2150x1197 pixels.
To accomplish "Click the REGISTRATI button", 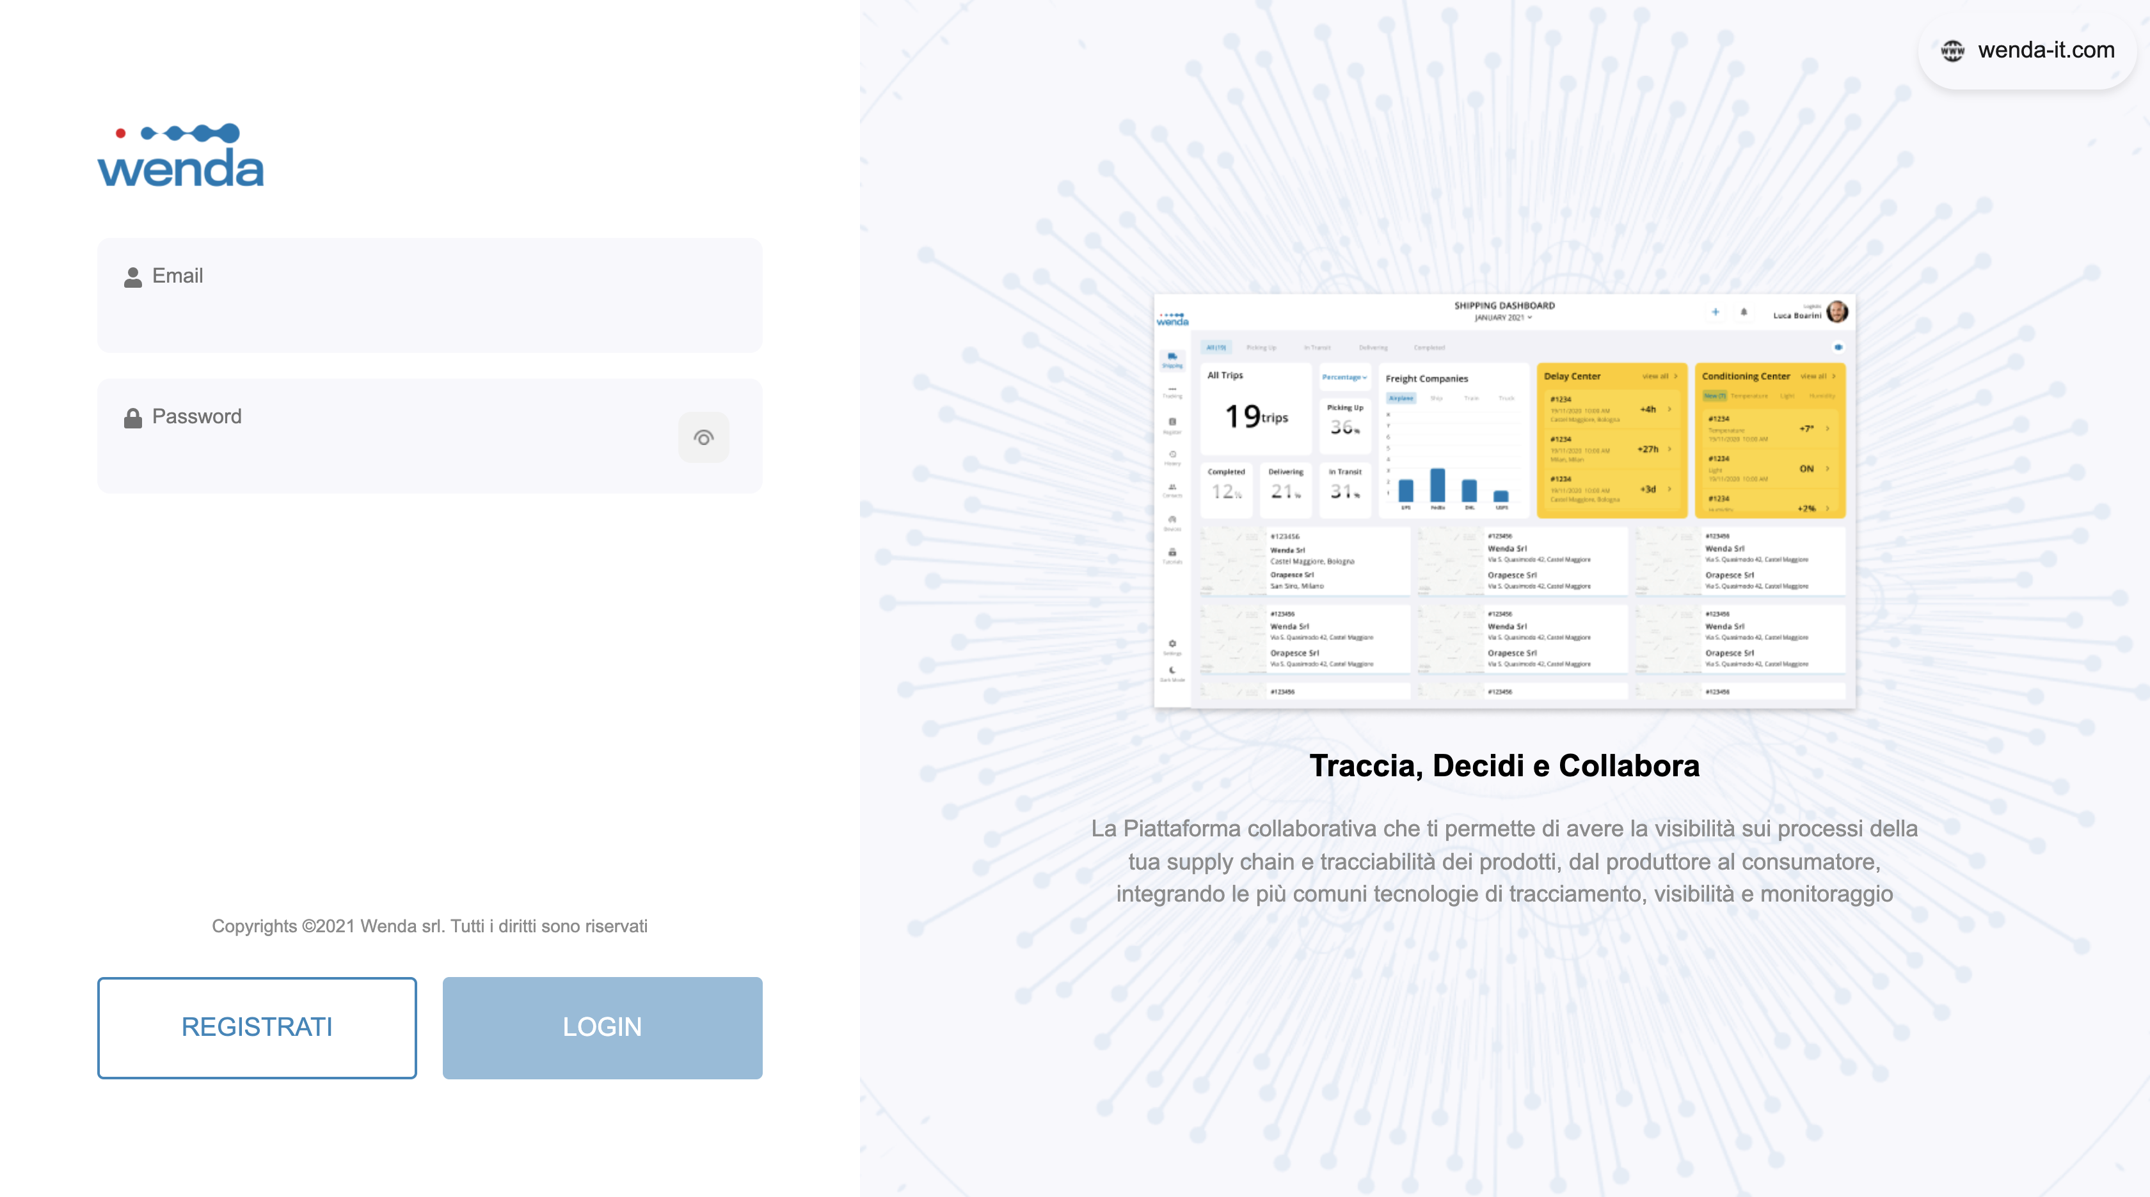I will 257,1027.
